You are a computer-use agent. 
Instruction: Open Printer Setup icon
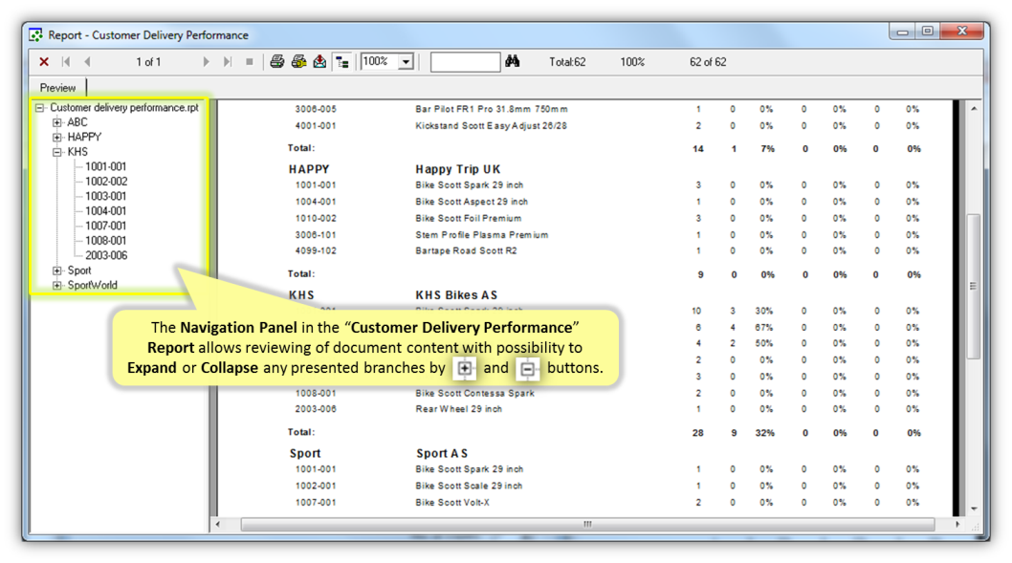[298, 62]
